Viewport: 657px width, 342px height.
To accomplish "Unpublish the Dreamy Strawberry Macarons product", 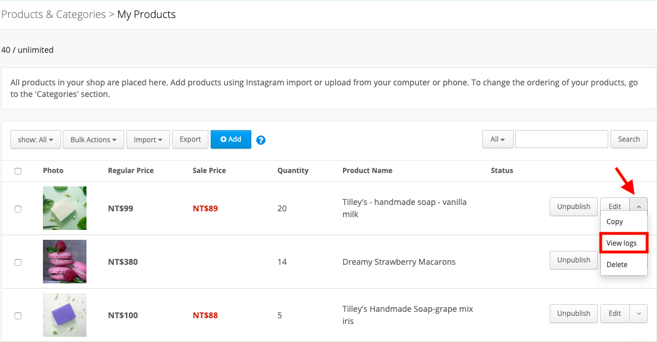I will 573,260.
